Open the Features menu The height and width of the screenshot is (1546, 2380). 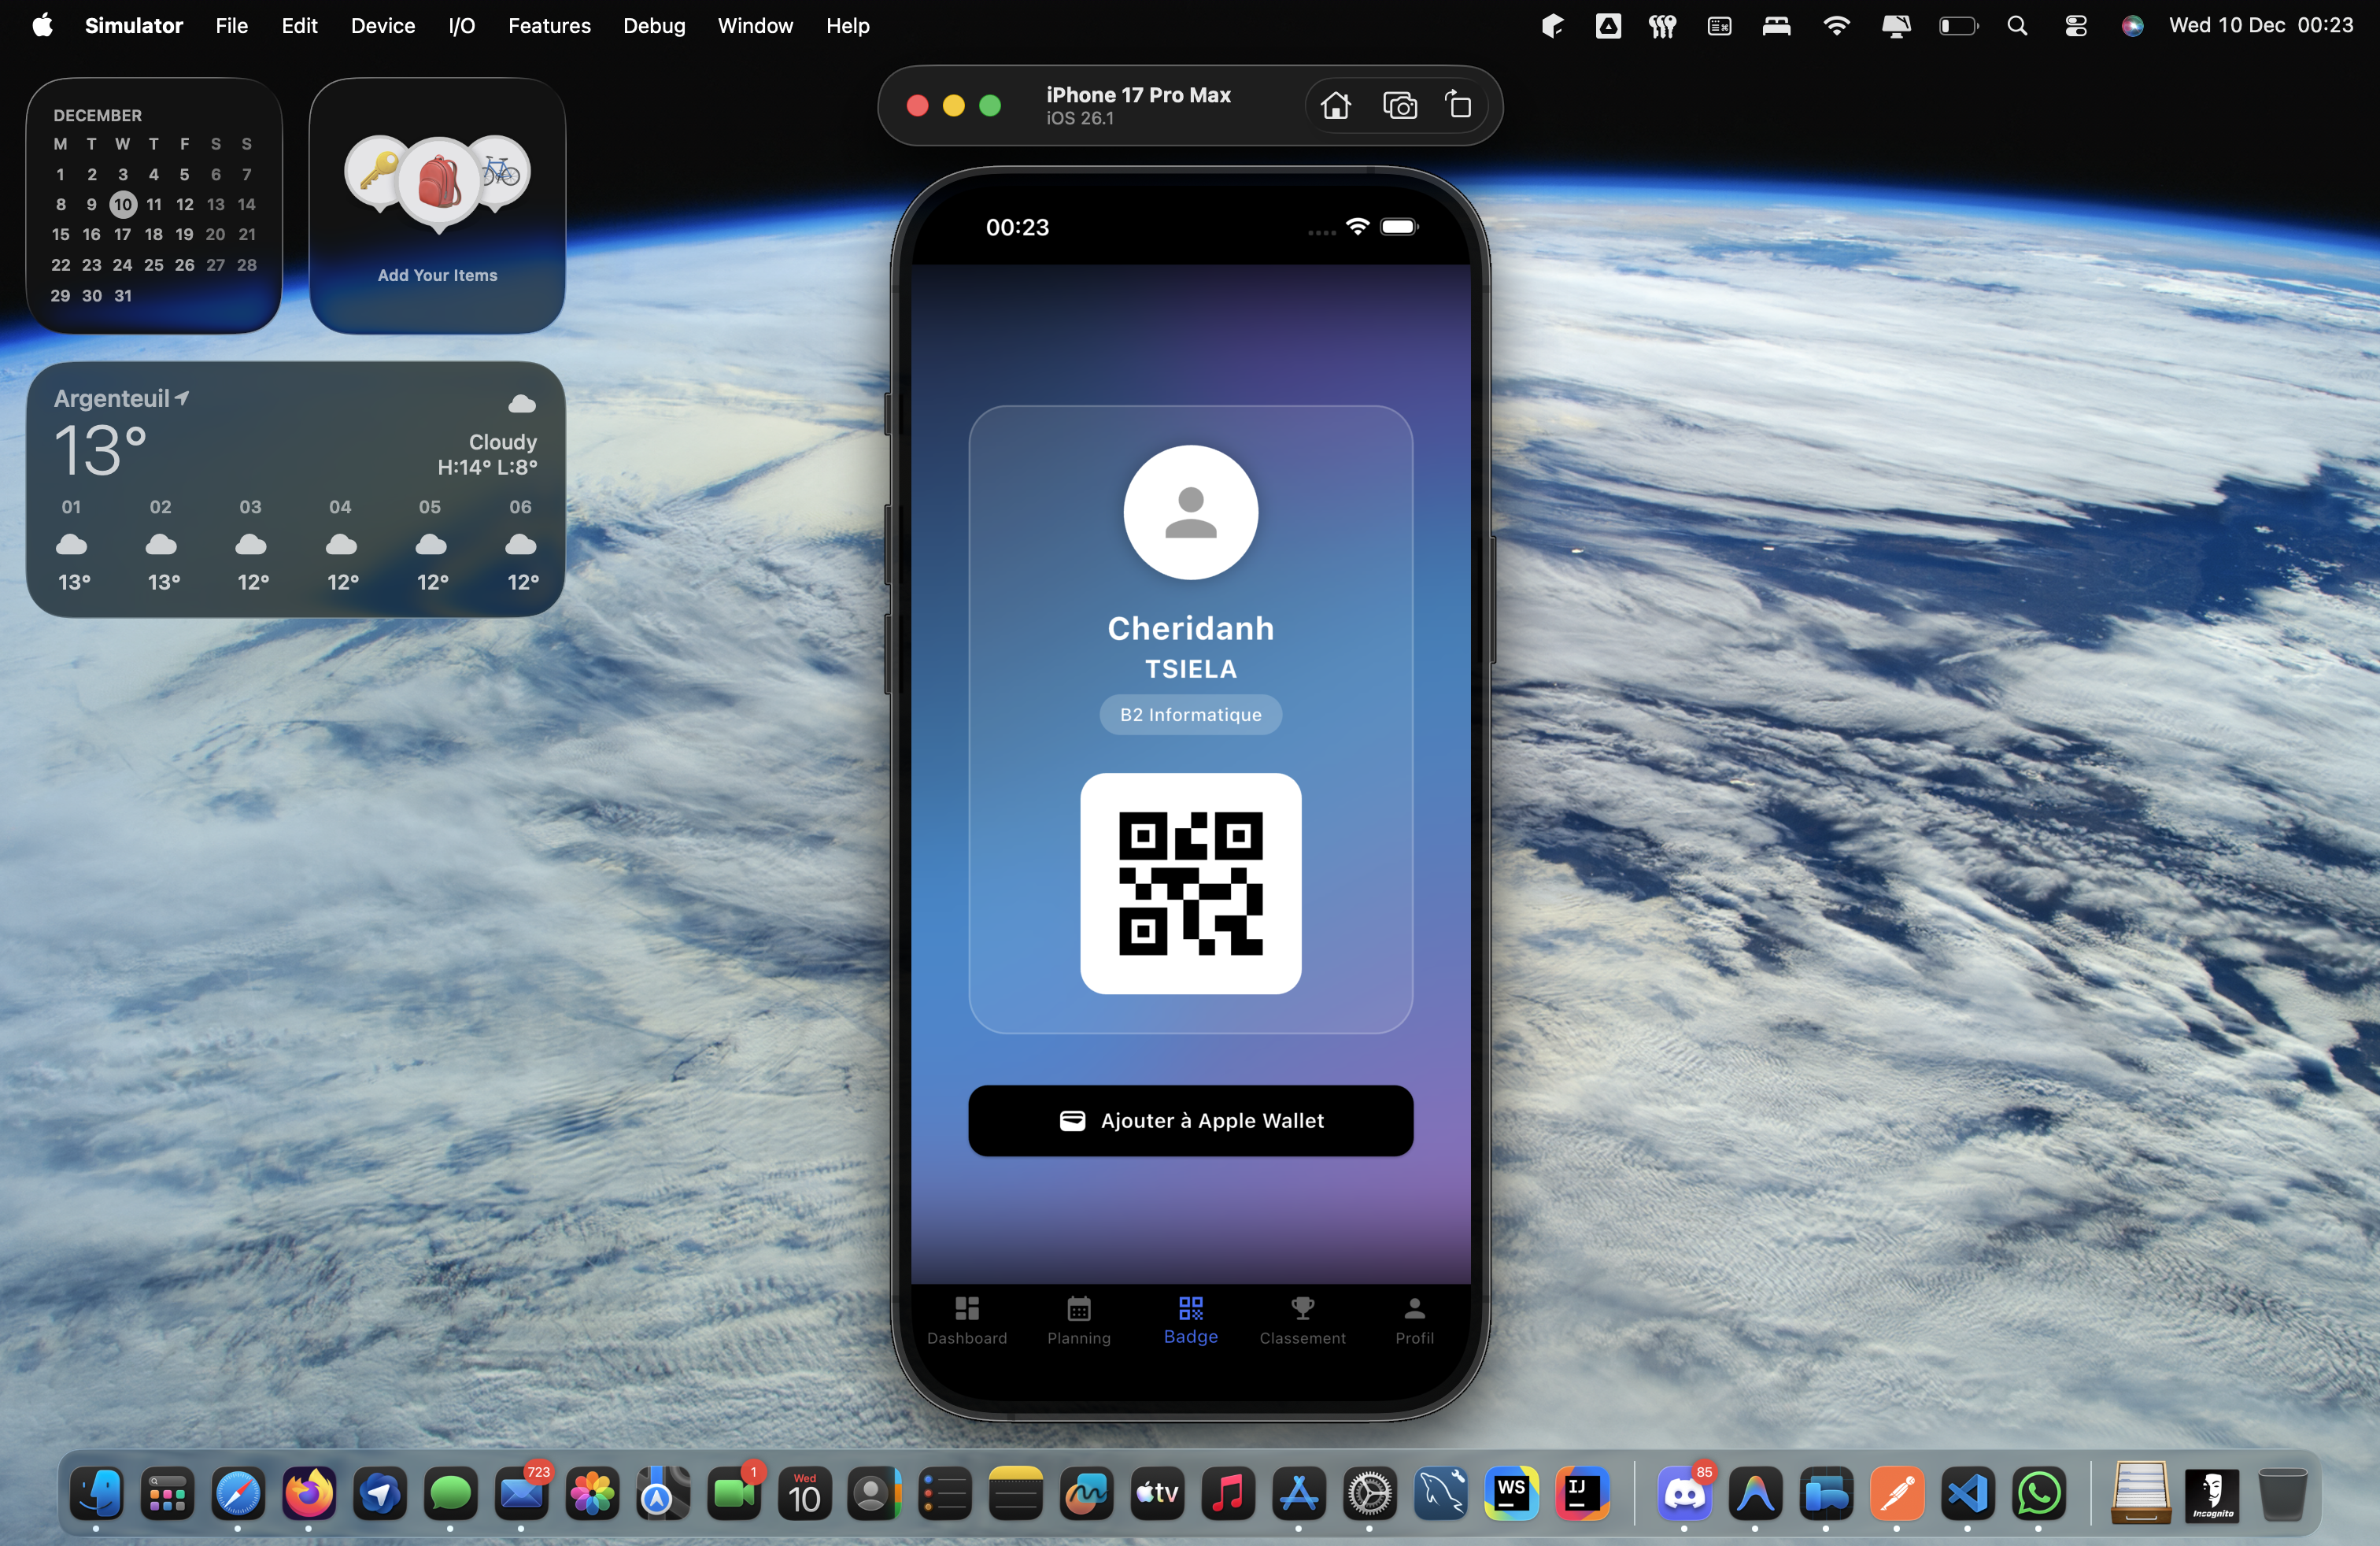point(549,26)
